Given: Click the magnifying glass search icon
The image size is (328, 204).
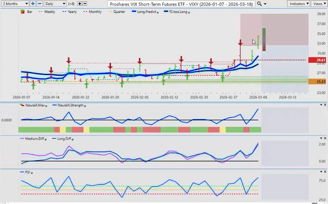Looking at the screenshot, I should (260, 3).
